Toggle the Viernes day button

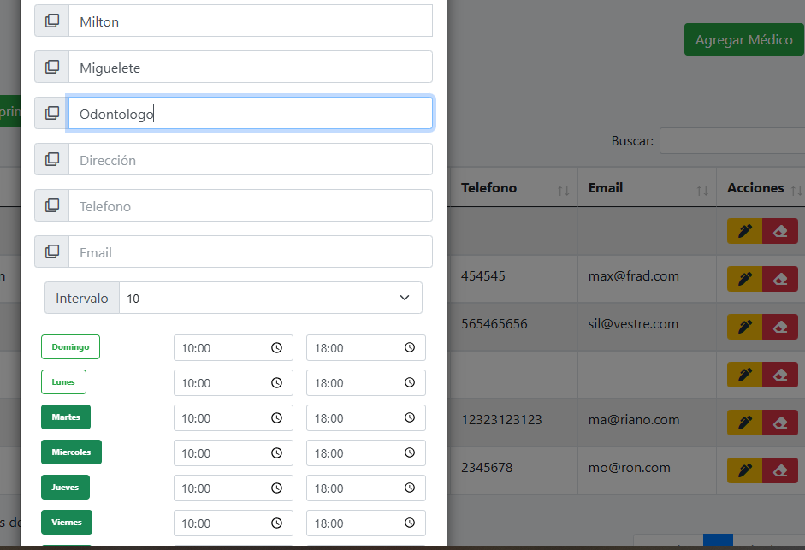click(x=66, y=523)
